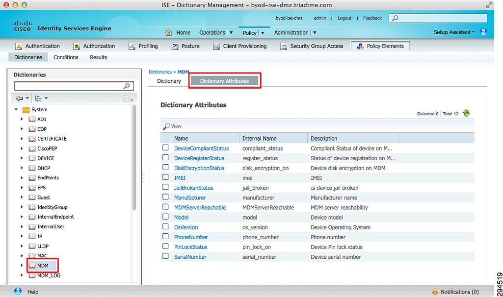Check the DiskEncryptionStatus row checkbox
Image resolution: width=503 pixels, height=297 pixels.
[165, 167]
